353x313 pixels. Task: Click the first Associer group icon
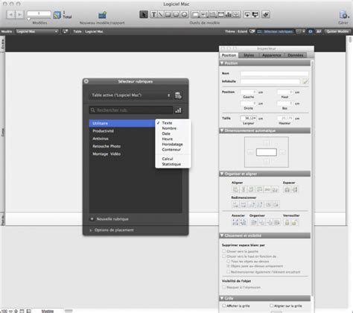click(235, 222)
